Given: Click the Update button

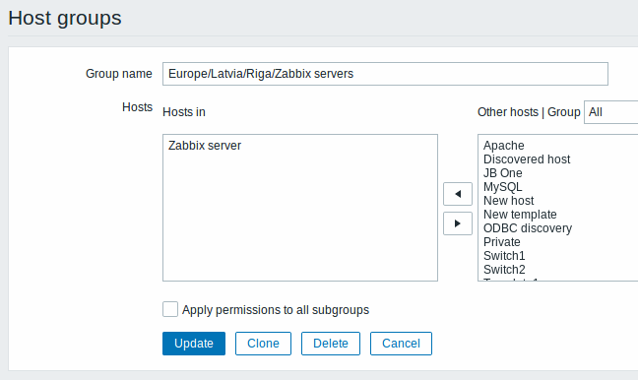Looking at the screenshot, I should [x=194, y=344].
